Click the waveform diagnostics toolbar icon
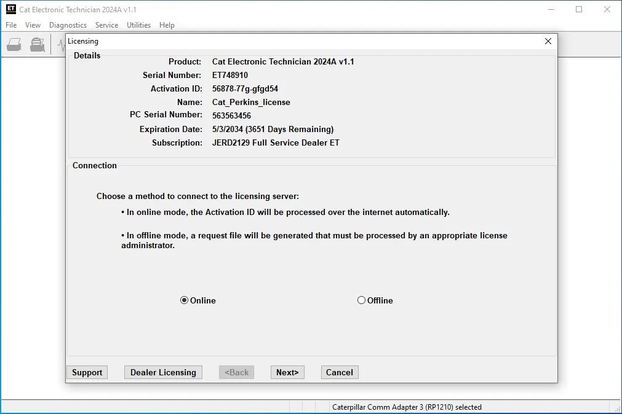 pyautogui.click(x=62, y=44)
